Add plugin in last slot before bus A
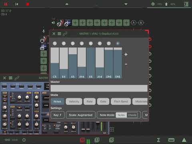The width and height of the screenshot is (192, 144). pos(126,23)
